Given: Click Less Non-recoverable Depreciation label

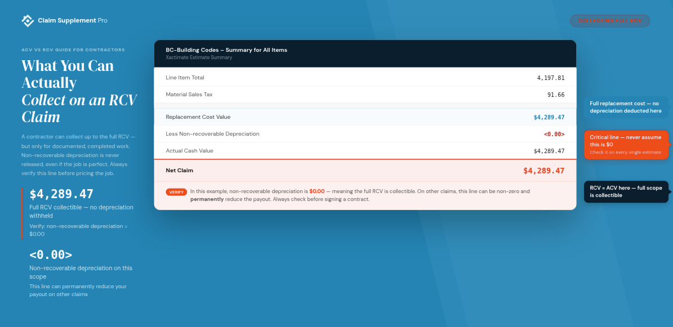Looking at the screenshot, I should [x=212, y=134].
